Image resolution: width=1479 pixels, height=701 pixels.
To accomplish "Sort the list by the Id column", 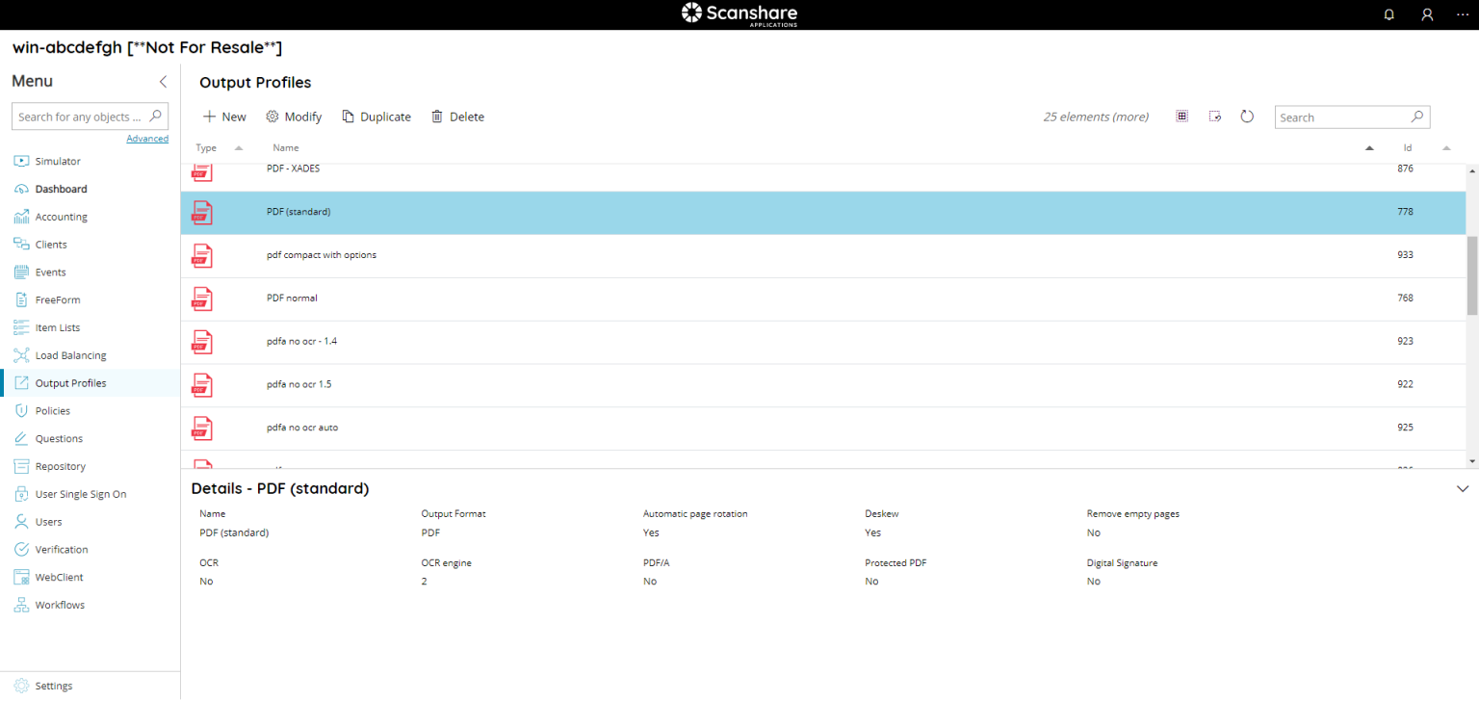I will (1406, 147).
